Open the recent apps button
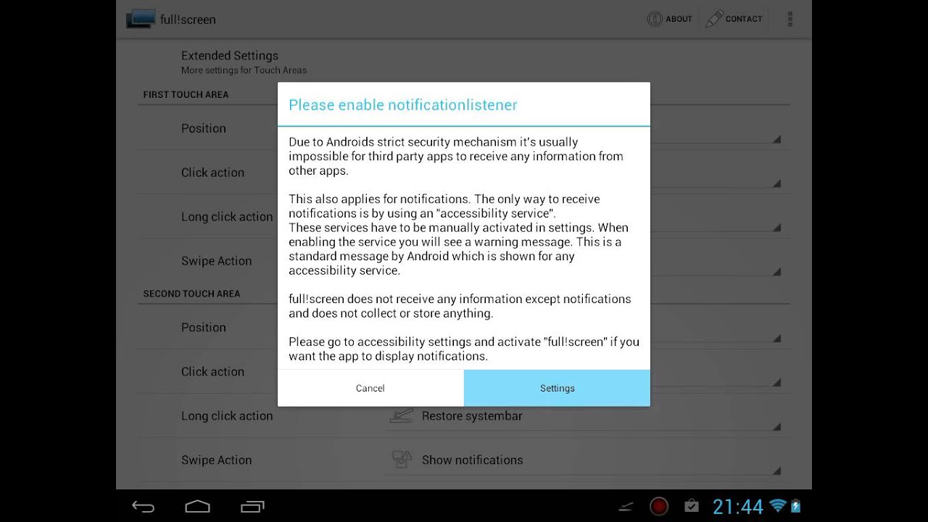 252,506
